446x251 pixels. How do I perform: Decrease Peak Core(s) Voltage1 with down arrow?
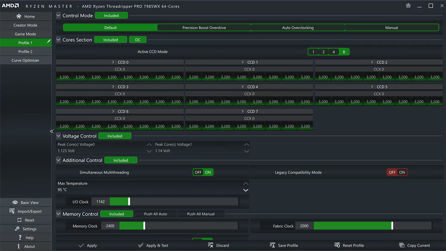(246, 151)
